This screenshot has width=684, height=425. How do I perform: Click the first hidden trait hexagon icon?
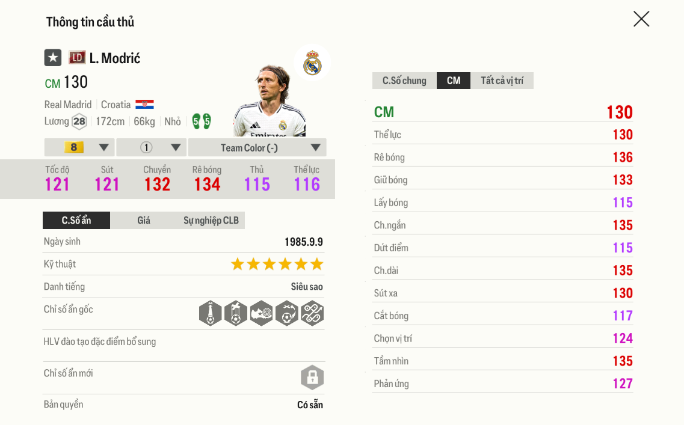click(x=210, y=313)
